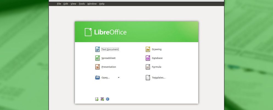Open the Templates... chooser

(x=155, y=78)
